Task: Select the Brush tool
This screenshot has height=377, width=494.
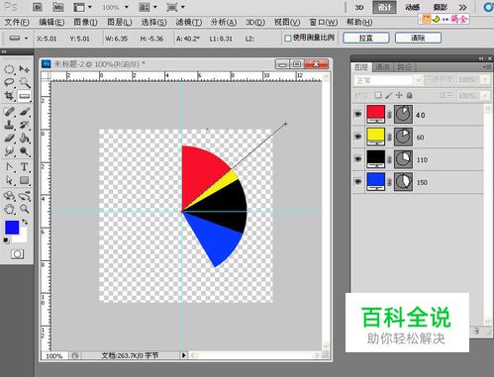Action: click(24, 111)
